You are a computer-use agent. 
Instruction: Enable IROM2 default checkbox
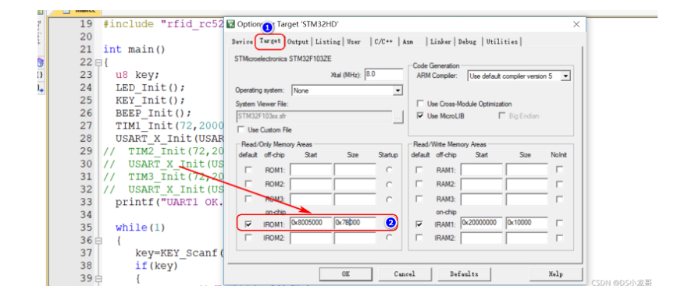248,237
